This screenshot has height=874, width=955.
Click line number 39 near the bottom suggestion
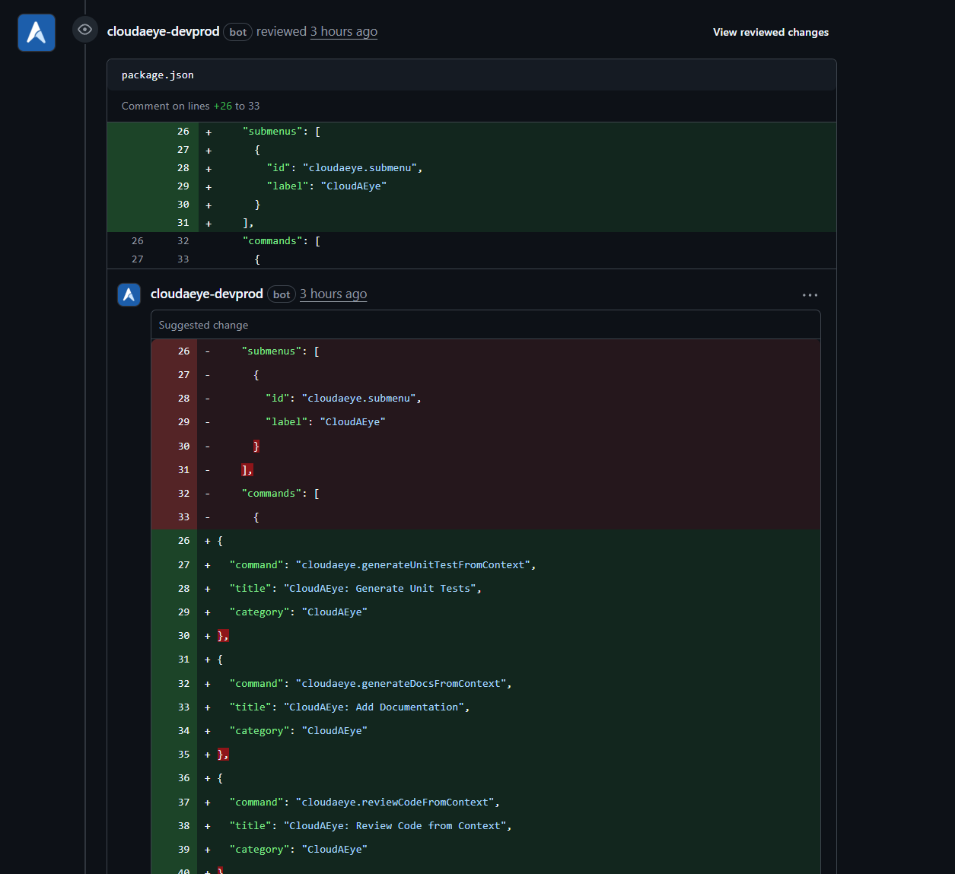point(183,849)
